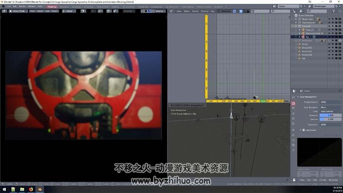Open the Add menu in 3D viewport
343x193 pixels.
coord(47,11)
